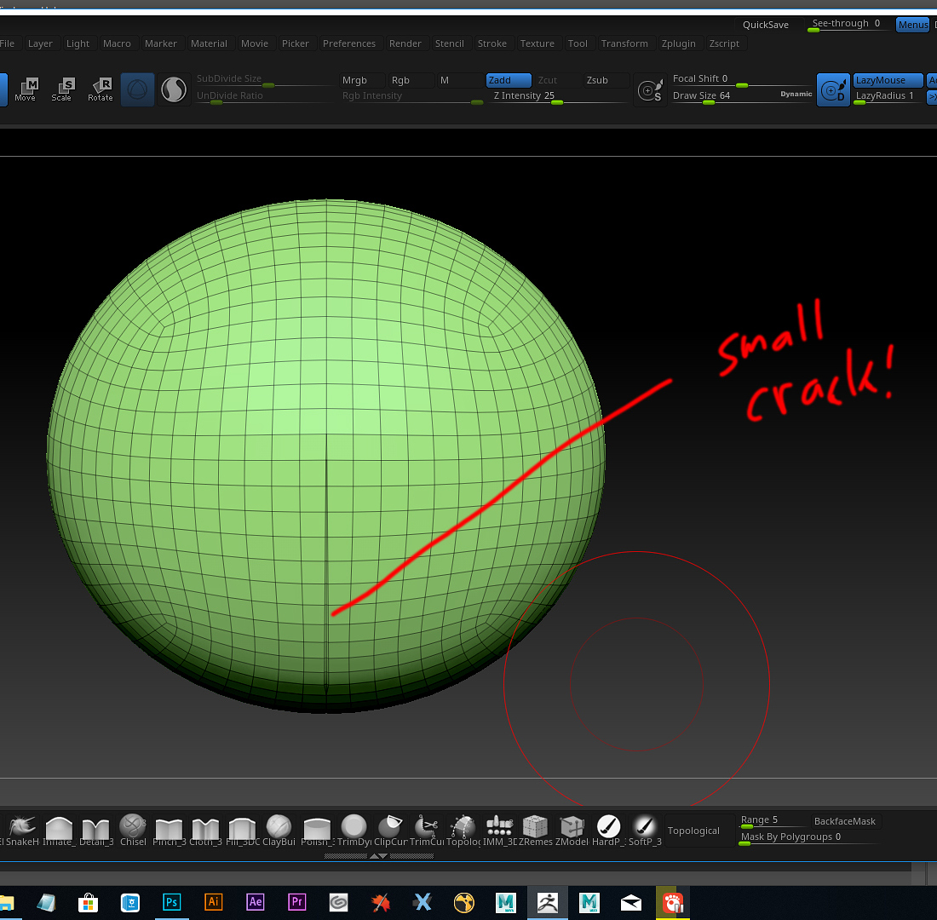Open the Render menu
The width and height of the screenshot is (937, 920).
click(x=405, y=43)
